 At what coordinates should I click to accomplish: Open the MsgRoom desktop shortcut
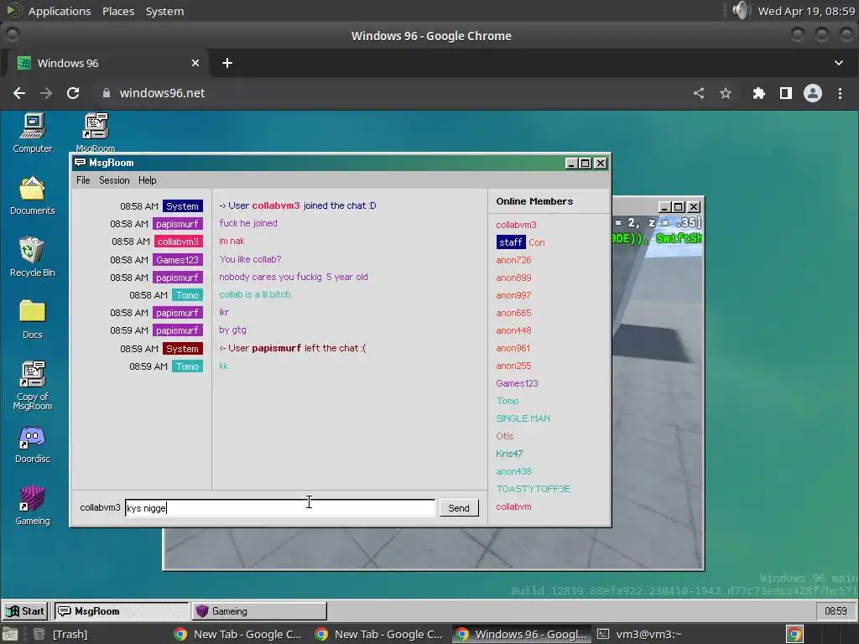[96, 132]
